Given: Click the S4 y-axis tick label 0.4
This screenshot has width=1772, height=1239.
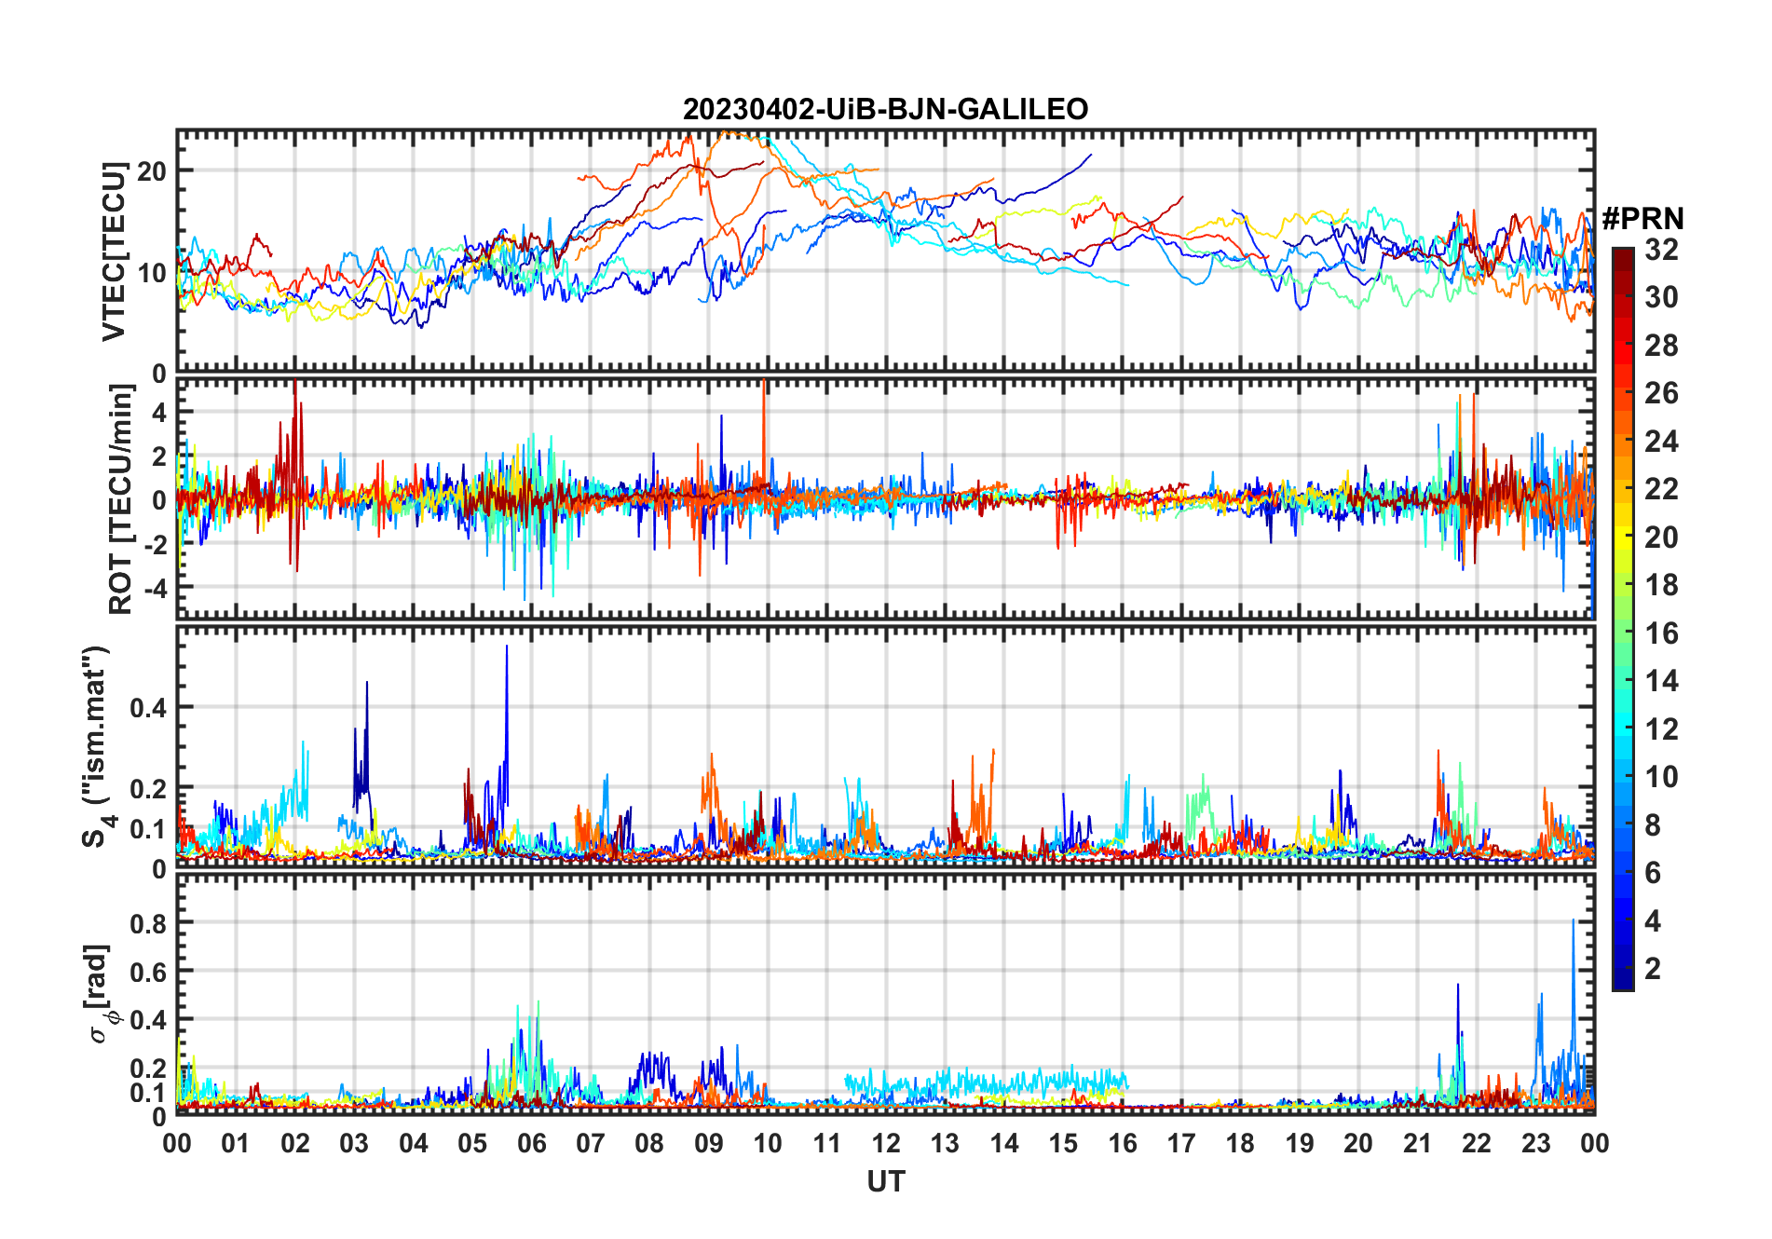Looking at the screenshot, I should point(148,707).
